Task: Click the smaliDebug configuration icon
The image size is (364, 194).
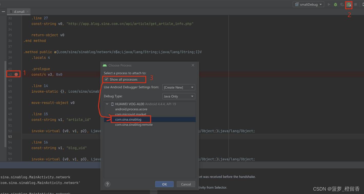Action: (297, 4)
